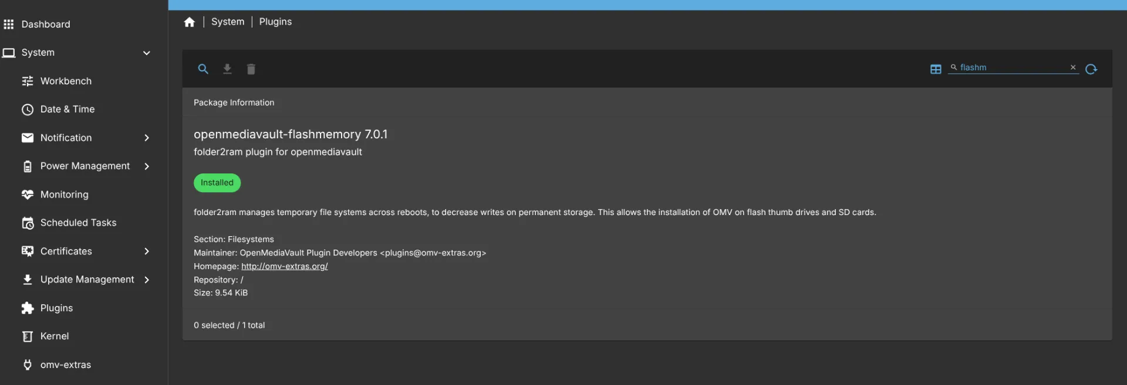Open the Kernel sidebar item
The width and height of the screenshot is (1127, 385).
[55, 336]
